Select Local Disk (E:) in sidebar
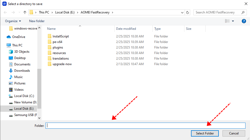 point(19,109)
